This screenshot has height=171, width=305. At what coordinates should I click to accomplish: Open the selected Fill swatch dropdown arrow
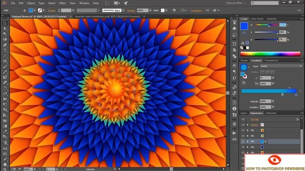[265, 142]
